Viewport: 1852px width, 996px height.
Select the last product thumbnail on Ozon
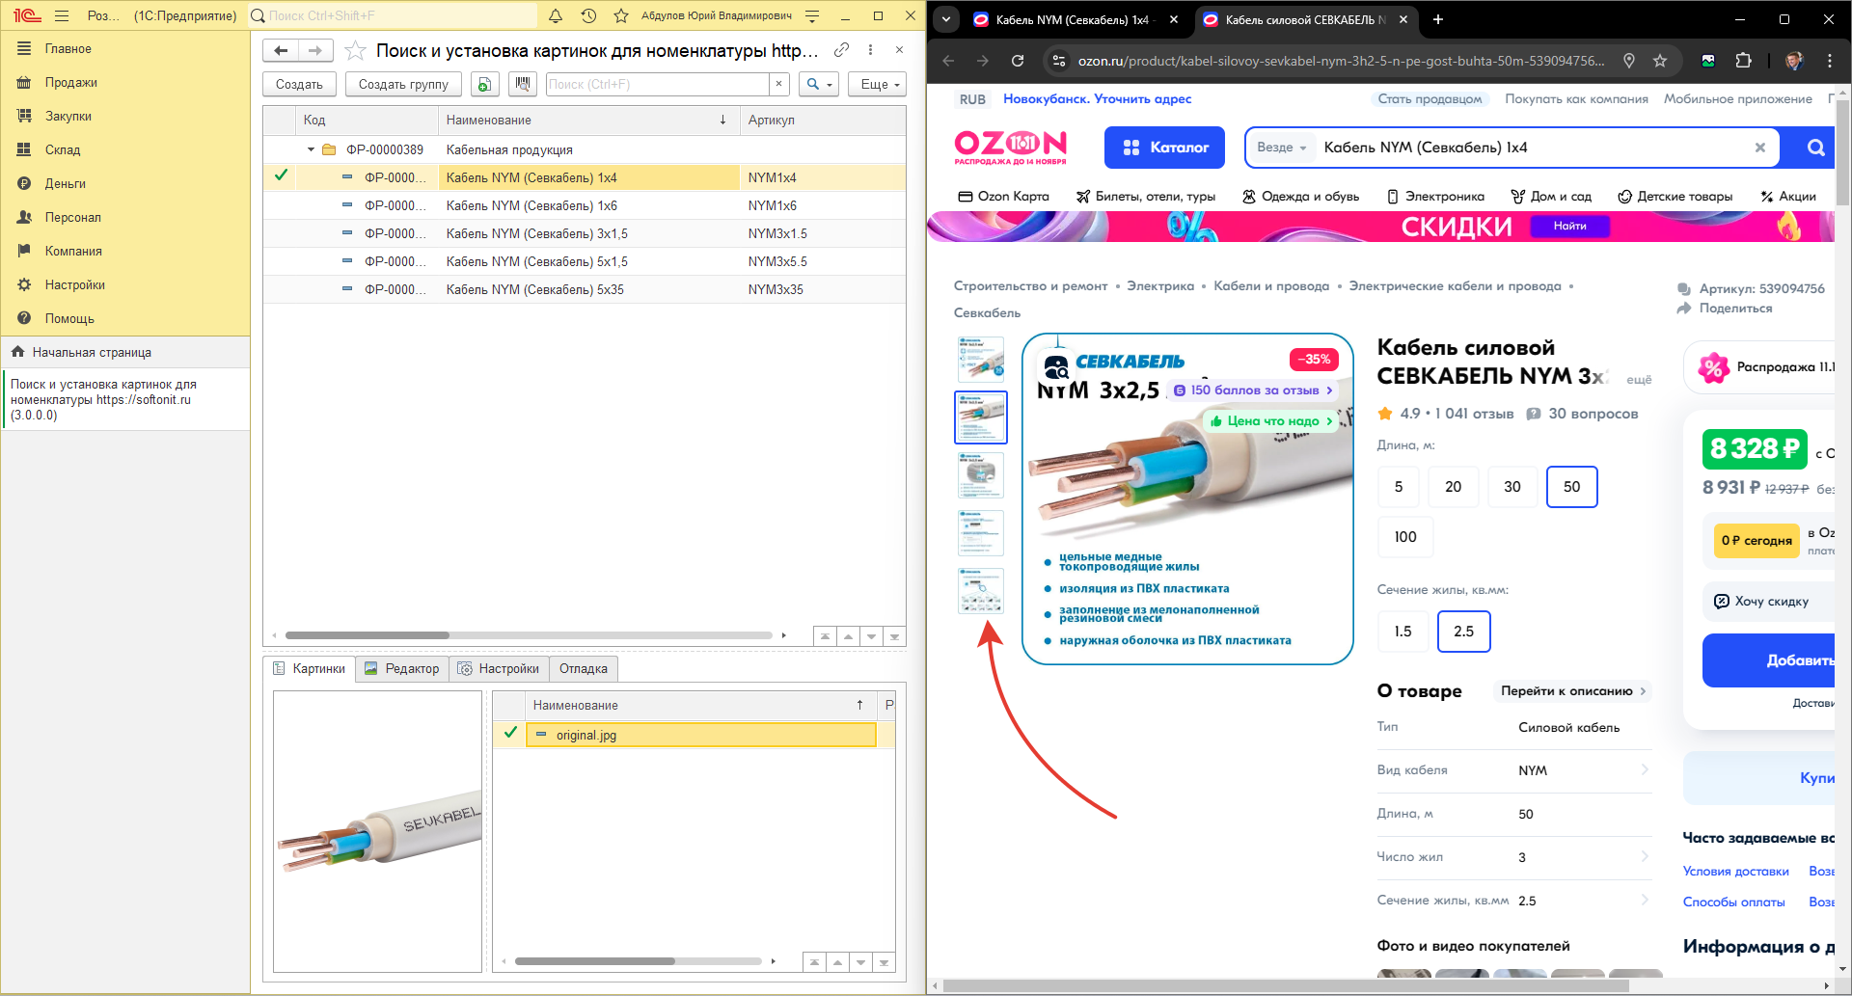coord(980,590)
